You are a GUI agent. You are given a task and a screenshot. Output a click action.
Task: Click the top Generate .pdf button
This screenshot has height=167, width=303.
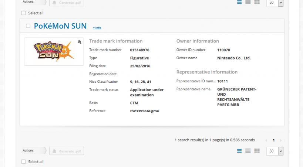67,3
